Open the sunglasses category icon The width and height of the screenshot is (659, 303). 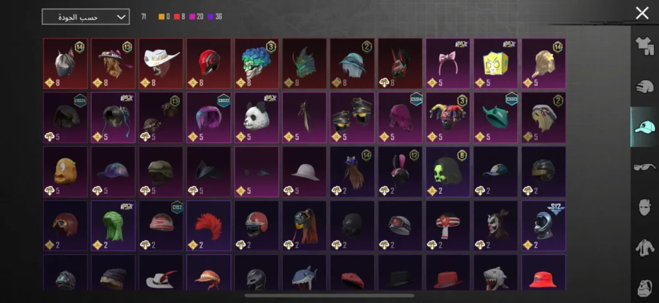644,167
